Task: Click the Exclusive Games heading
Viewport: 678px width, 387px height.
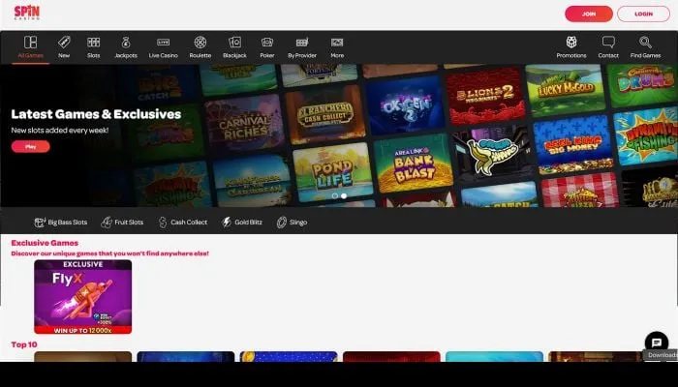Action: click(x=45, y=243)
